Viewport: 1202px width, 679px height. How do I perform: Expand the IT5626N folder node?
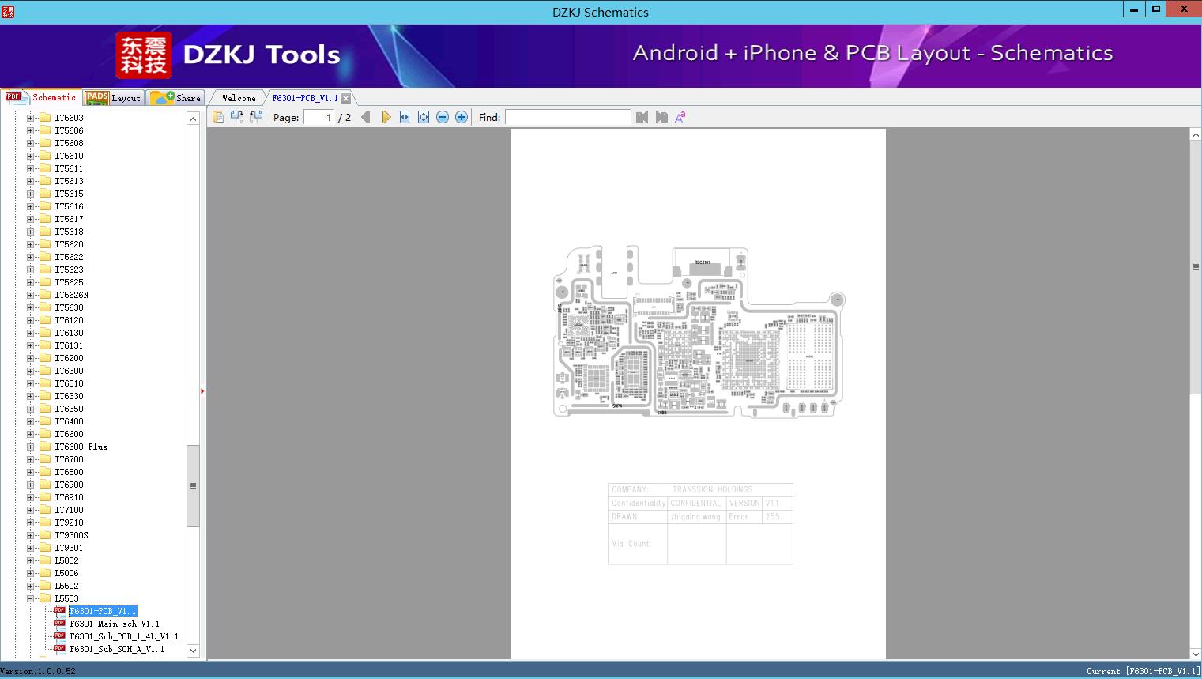click(31, 295)
